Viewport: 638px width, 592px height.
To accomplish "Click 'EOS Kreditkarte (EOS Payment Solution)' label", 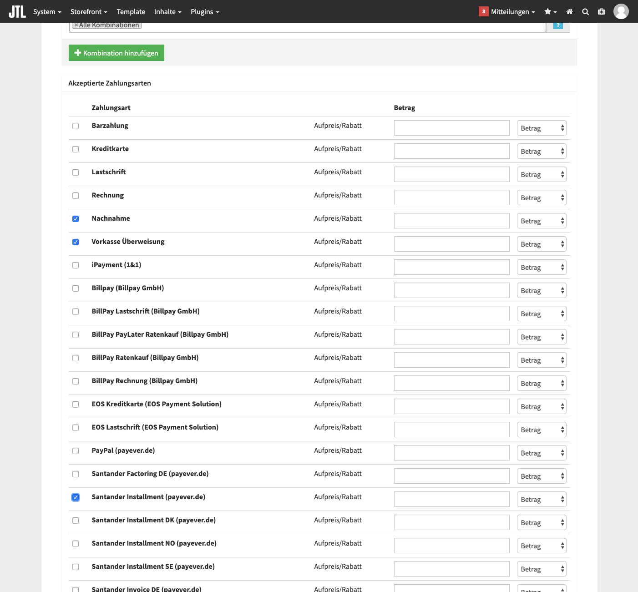I will [157, 404].
